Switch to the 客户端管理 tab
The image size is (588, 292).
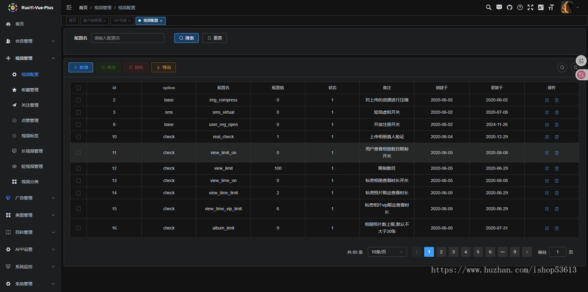click(94, 21)
